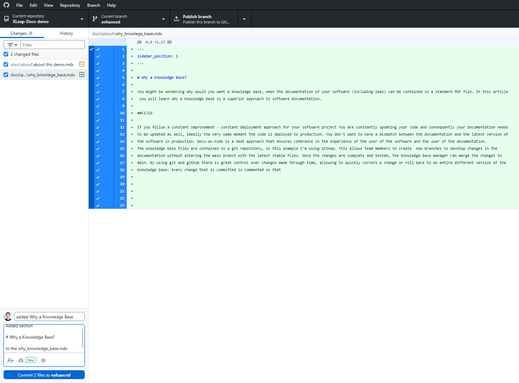Image resolution: width=519 pixels, height=383 pixels.
Task: Deselect diff line 23 checkmark
Action: coord(98,205)
